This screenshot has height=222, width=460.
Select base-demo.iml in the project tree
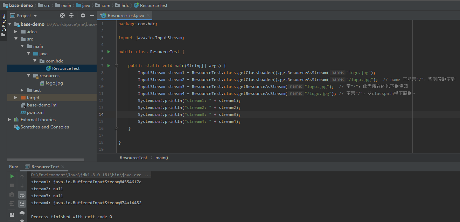pyautogui.click(x=52, y=105)
